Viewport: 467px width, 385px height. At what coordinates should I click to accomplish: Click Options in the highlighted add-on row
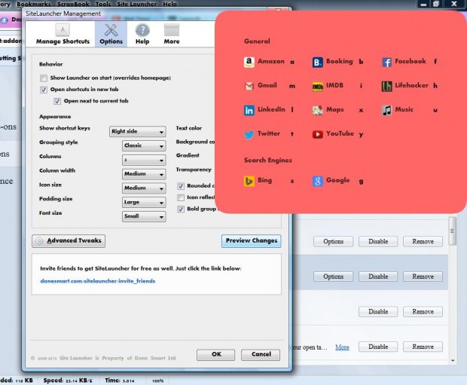tap(333, 277)
